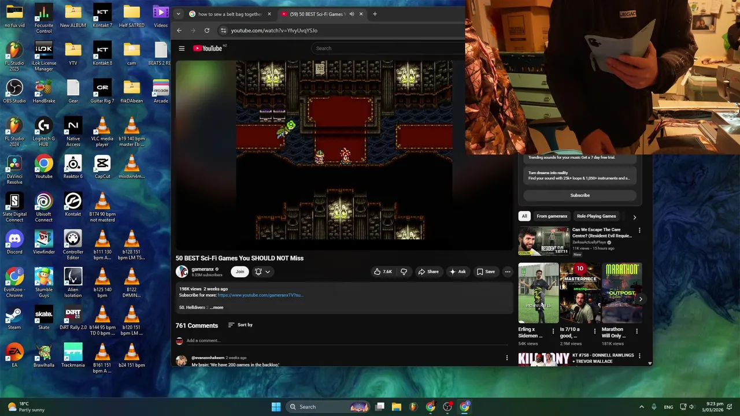Click the Windows taskbar Search box
This screenshot has height=416, width=740.
(x=328, y=407)
